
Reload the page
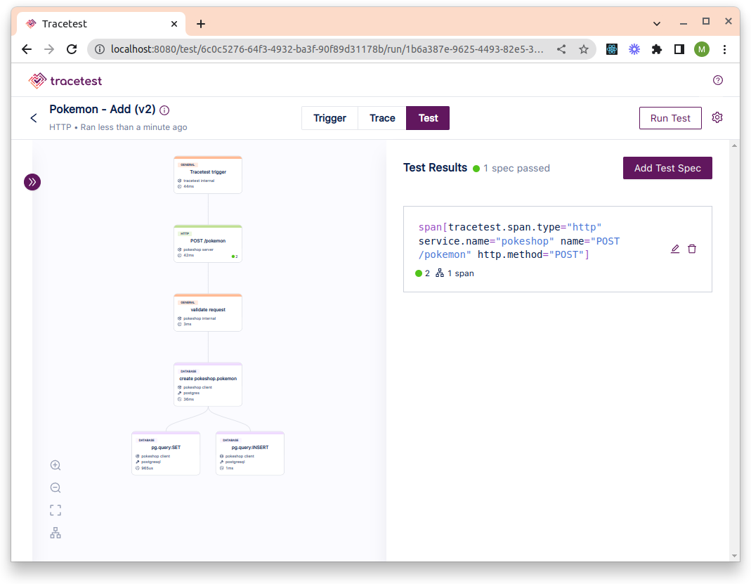click(72, 49)
